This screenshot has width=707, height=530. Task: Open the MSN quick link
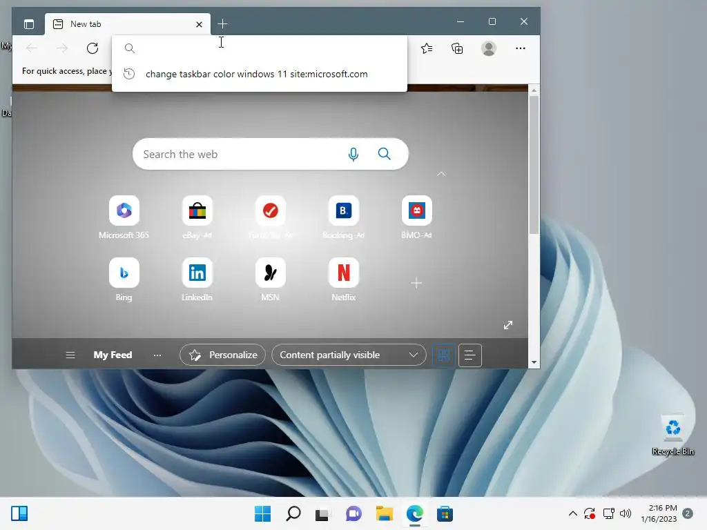271,279
